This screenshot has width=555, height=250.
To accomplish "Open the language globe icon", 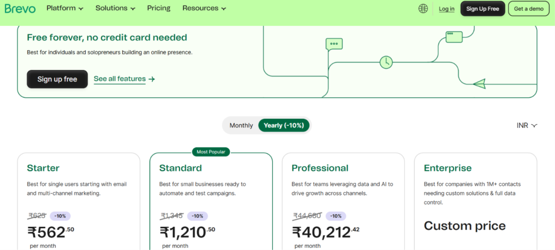I will click(x=423, y=9).
